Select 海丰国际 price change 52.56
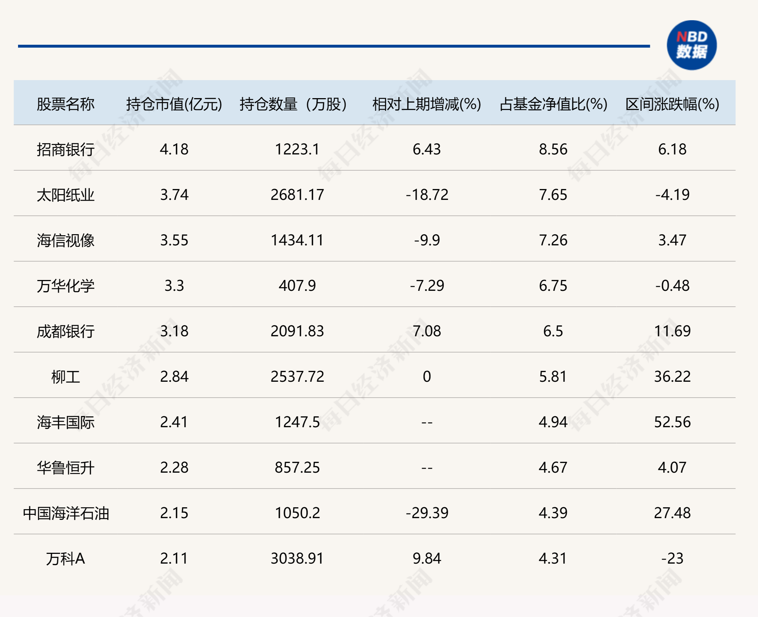This screenshot has width=758, height=617. [x=672, y=422]
